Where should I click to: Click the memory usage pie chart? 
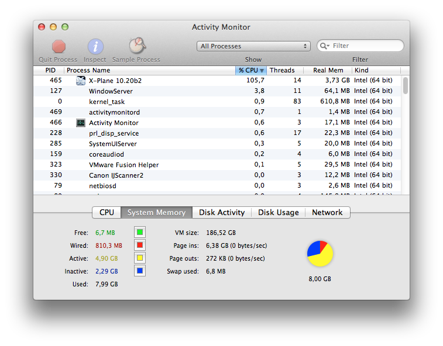pyautogui.click(x=320, y=254)
